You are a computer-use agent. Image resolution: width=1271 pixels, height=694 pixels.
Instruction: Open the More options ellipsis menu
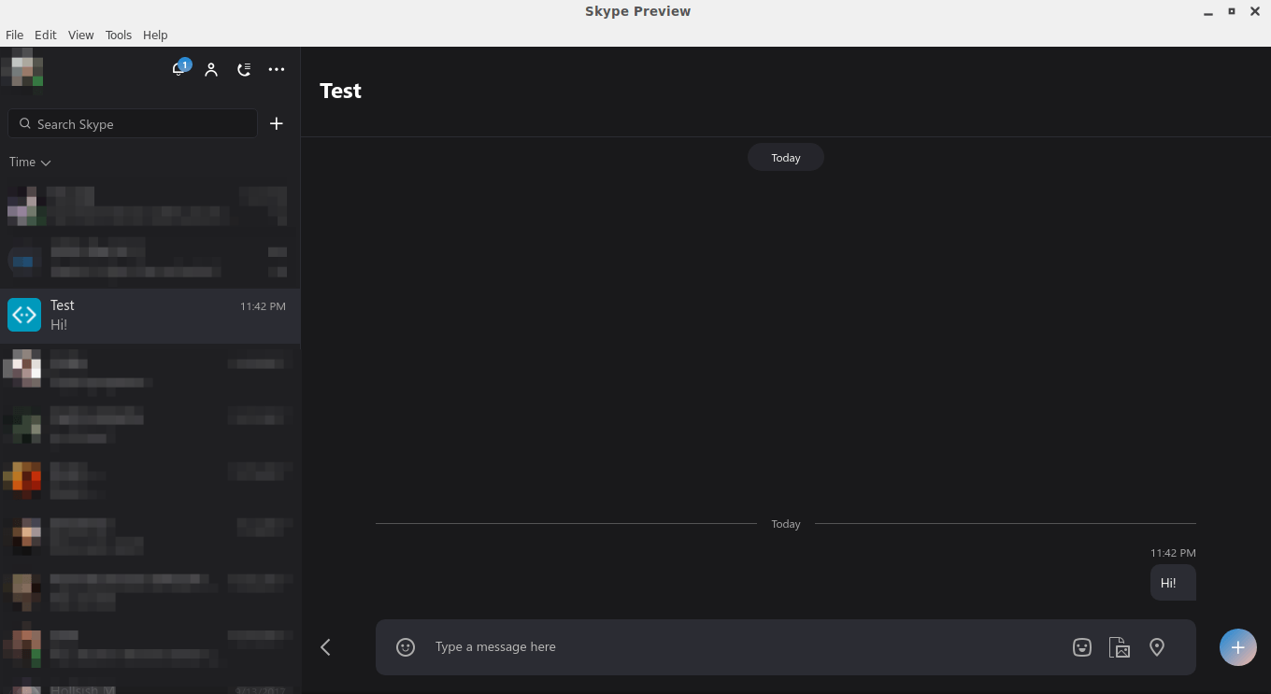(277, 69)
